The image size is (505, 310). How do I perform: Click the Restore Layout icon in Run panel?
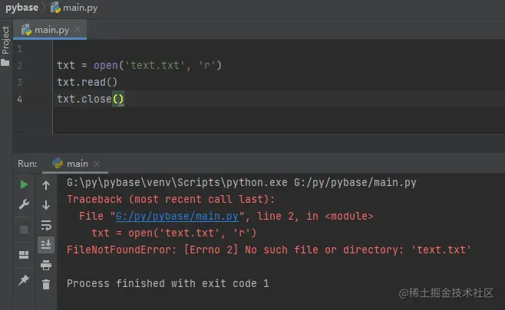24,255
